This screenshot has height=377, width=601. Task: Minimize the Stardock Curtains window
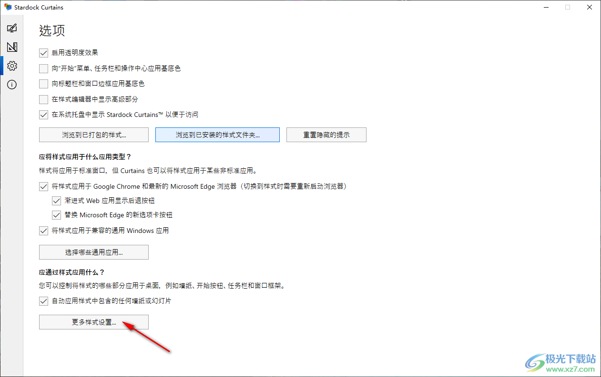pyautogui.click(x=546, y=7)
